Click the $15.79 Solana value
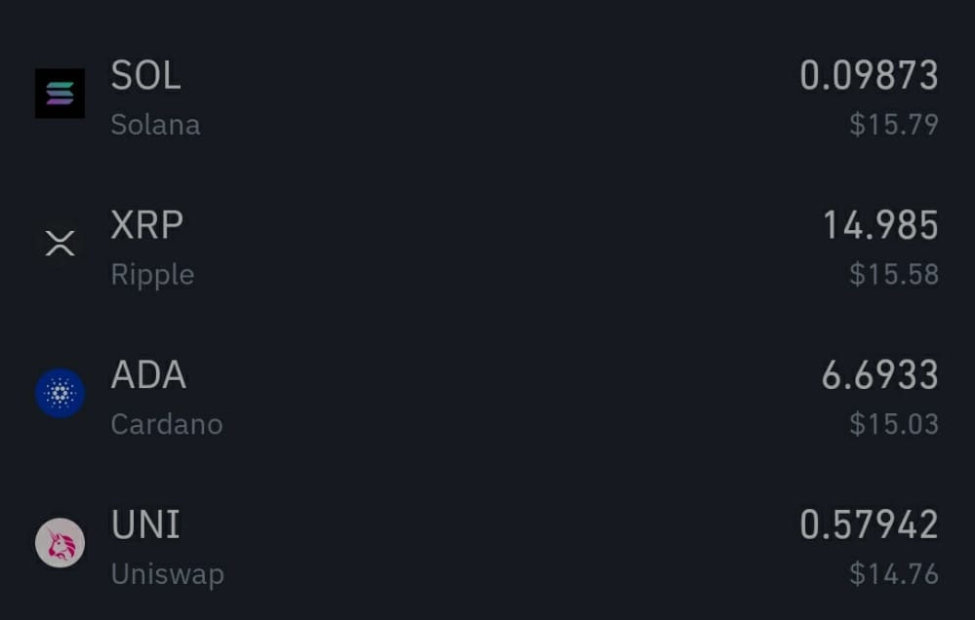This screenshot has width=975, height=620. pos(894,124)
